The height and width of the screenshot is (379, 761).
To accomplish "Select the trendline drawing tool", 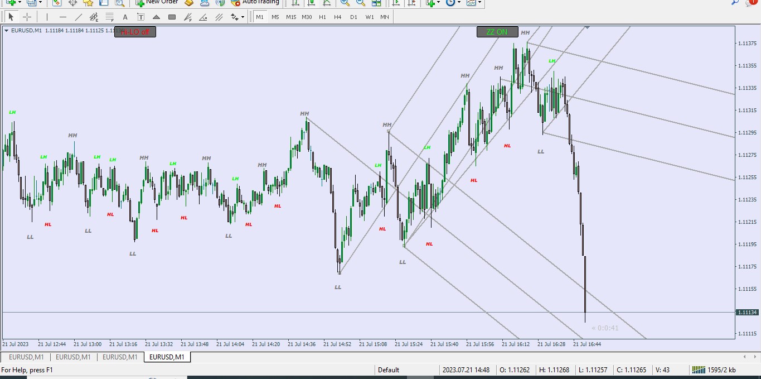I will (x=78, y=17).
